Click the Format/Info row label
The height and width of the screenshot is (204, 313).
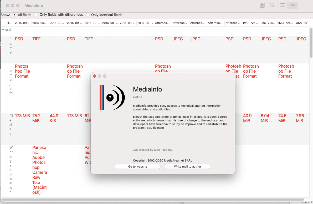tap(11, 79)
